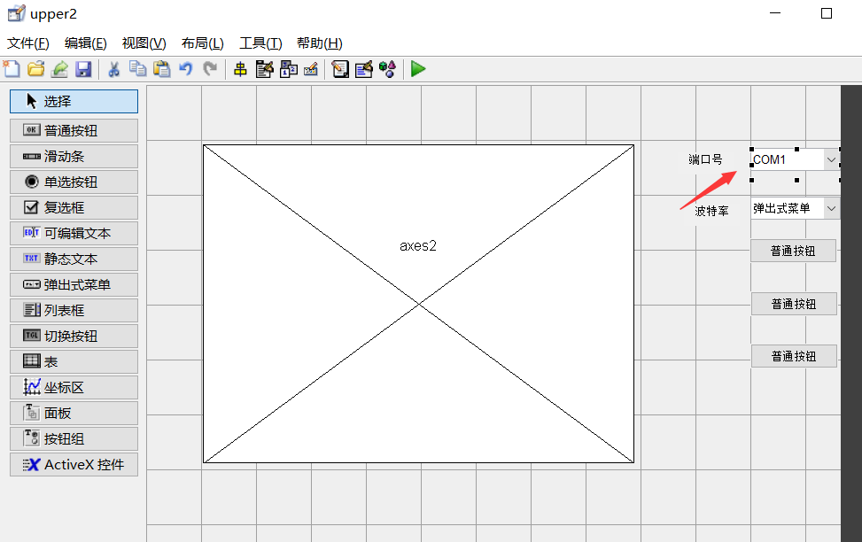Cut the selection with the scissors icon
862x542 pixels.
pyautogui.click(x=113, y=69)
